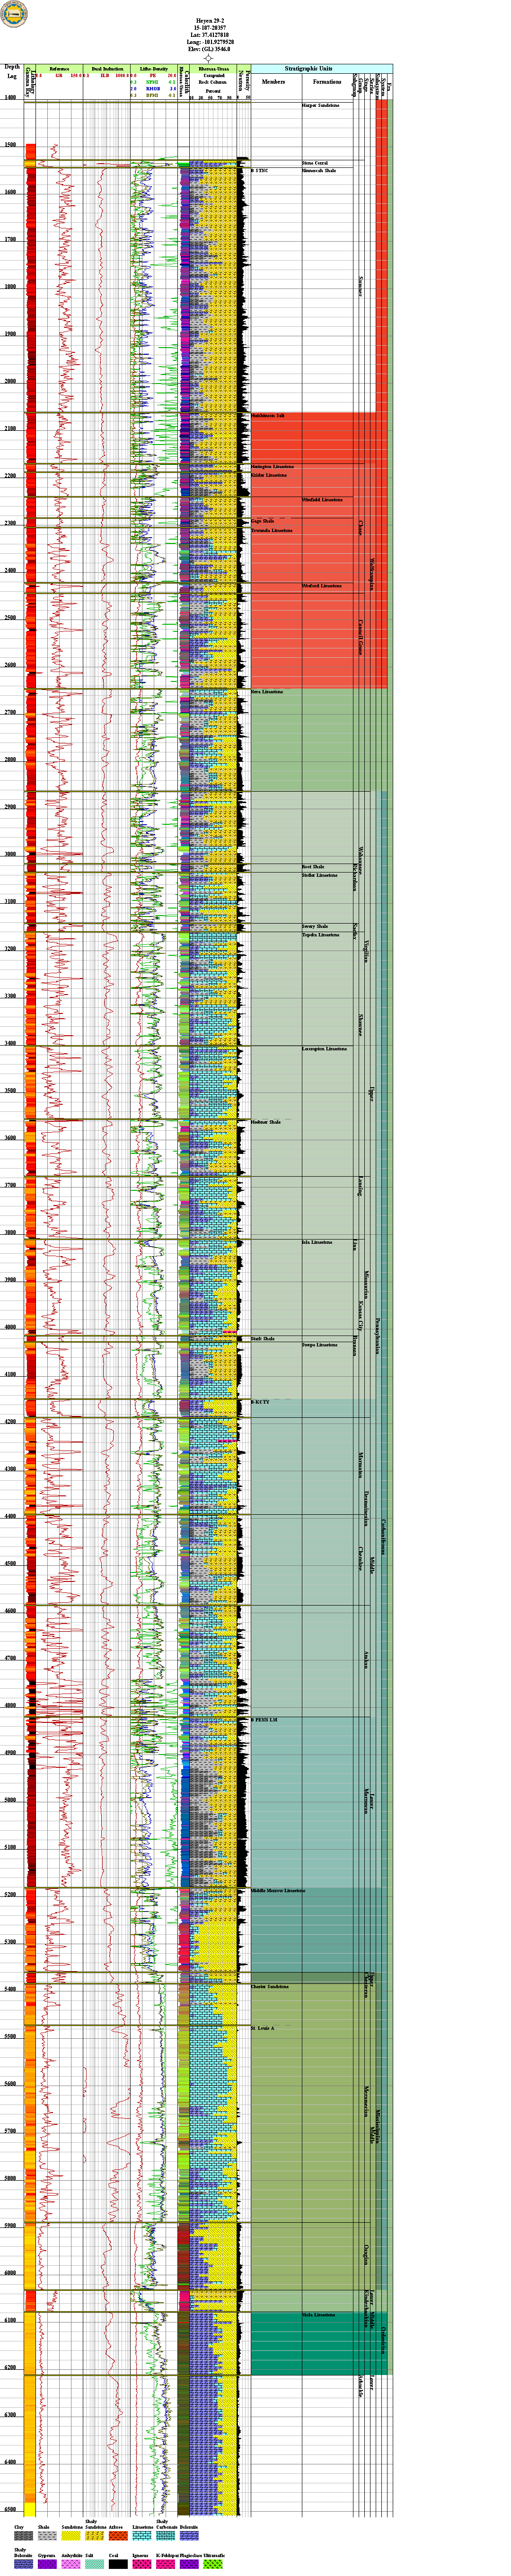
Task: Click the 2000 depth marker
Action: tap(11, 381)
